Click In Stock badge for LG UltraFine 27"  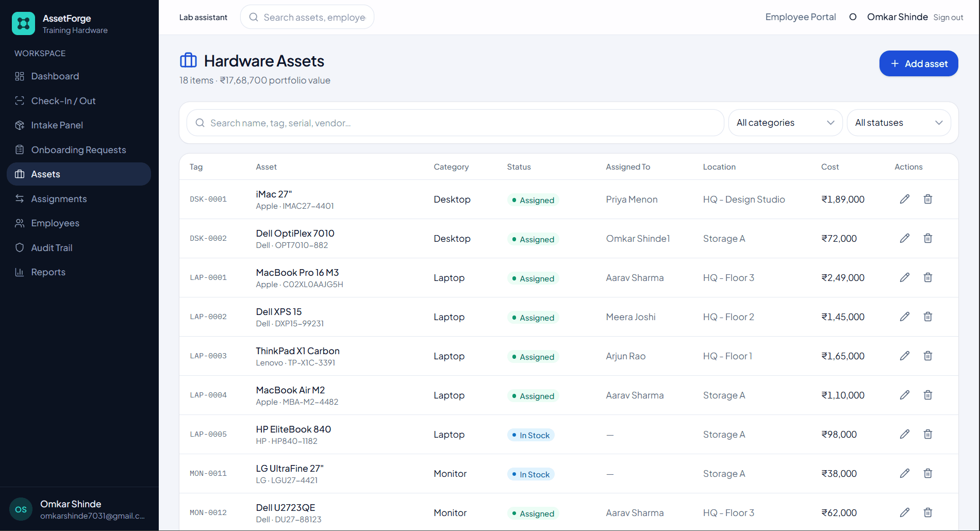click(530, 474)
